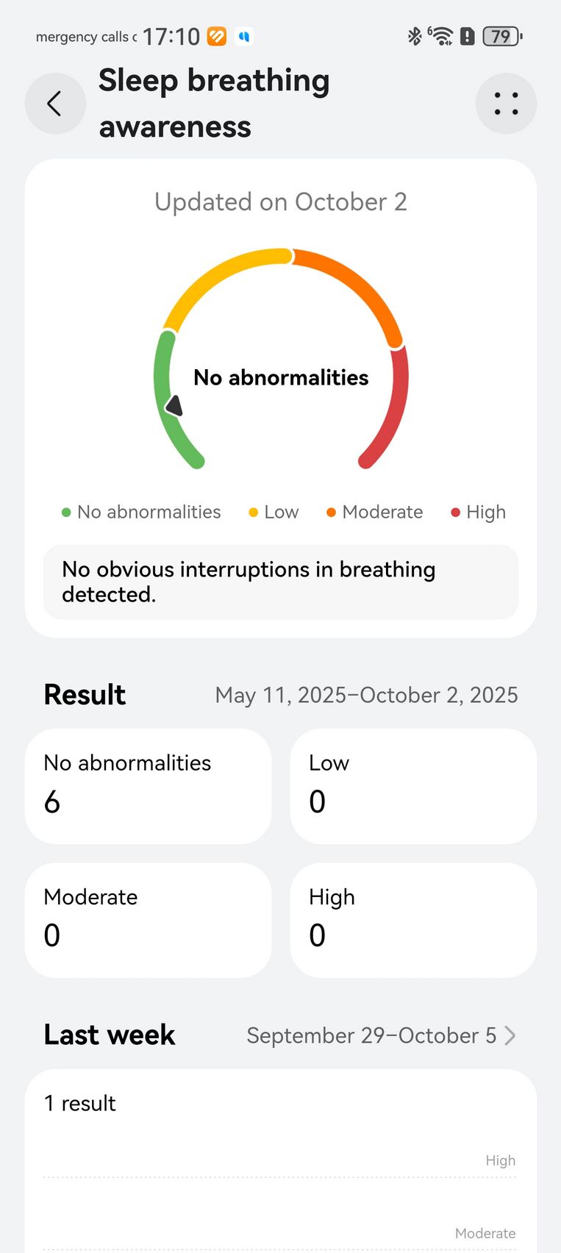Open the No abnormalities result card
Viewport: 561px width, 1253px height.
[x=148, y=786]
